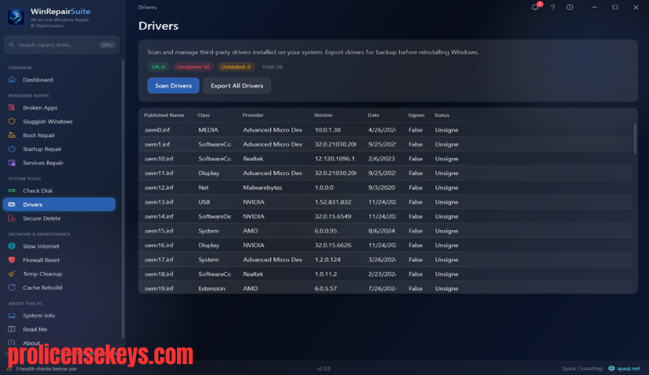Open the spaqi.net link
This screenshot has height=375, width=649.
(x=628, y=368)
